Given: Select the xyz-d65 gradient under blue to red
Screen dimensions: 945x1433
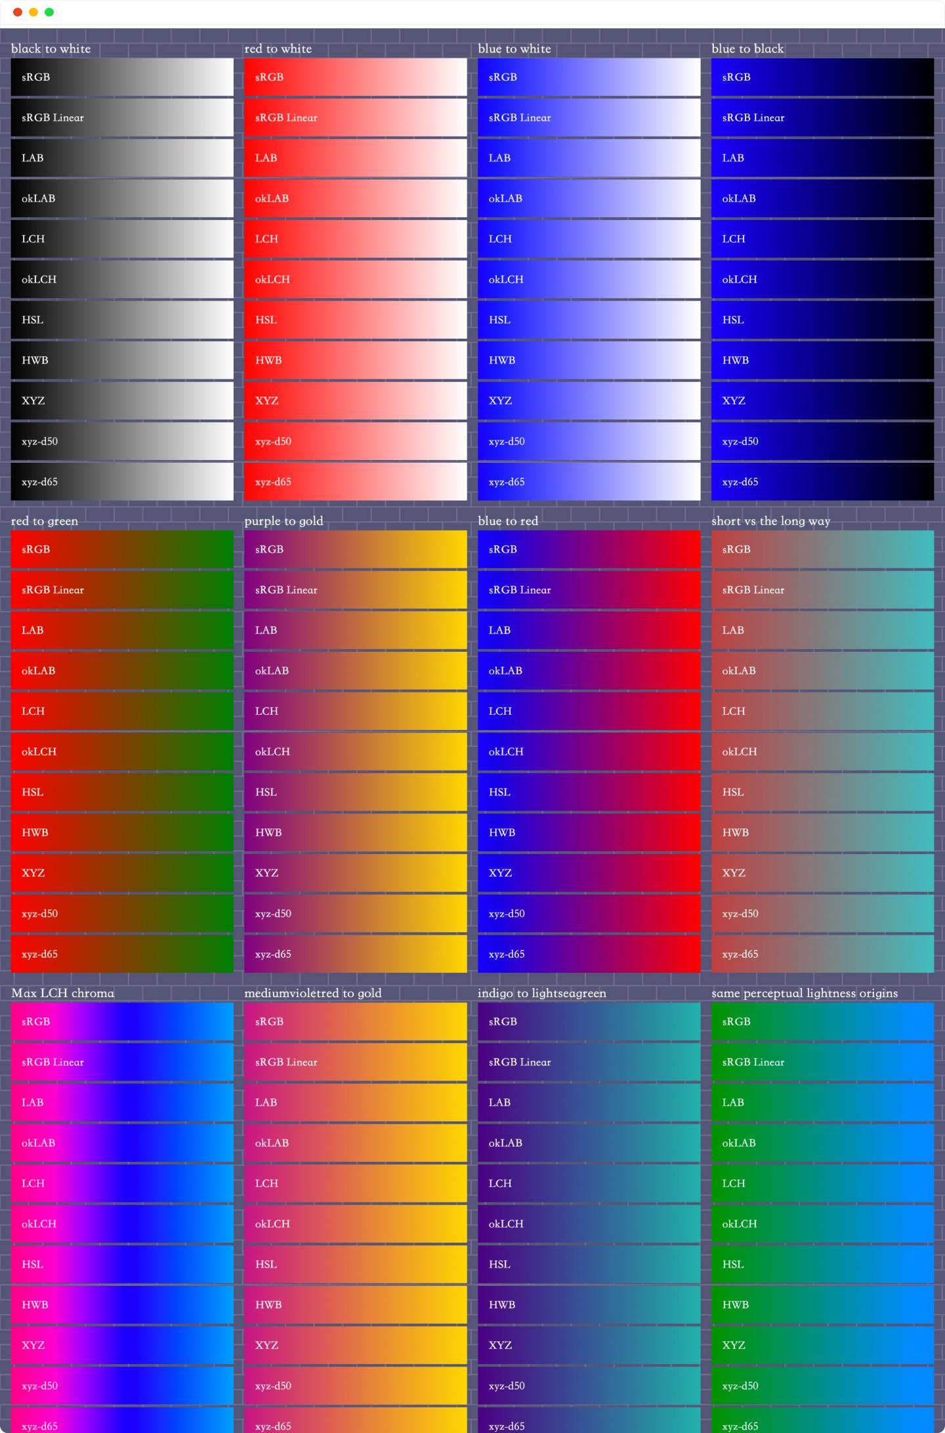Looking at the screenshot, I should tap(589, 954).
